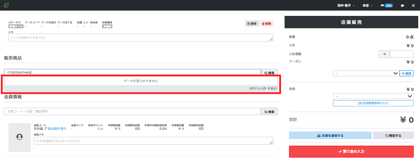420x162 pixels.
Task: Click the データが見つかりません message
Action: click(x=141, y=81)
